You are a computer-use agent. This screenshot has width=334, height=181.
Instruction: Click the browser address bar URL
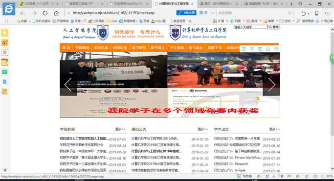coord(113,13)
